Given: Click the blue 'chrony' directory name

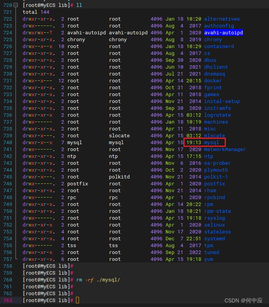Looking at the screenshot, I should [x=213, y=40].
